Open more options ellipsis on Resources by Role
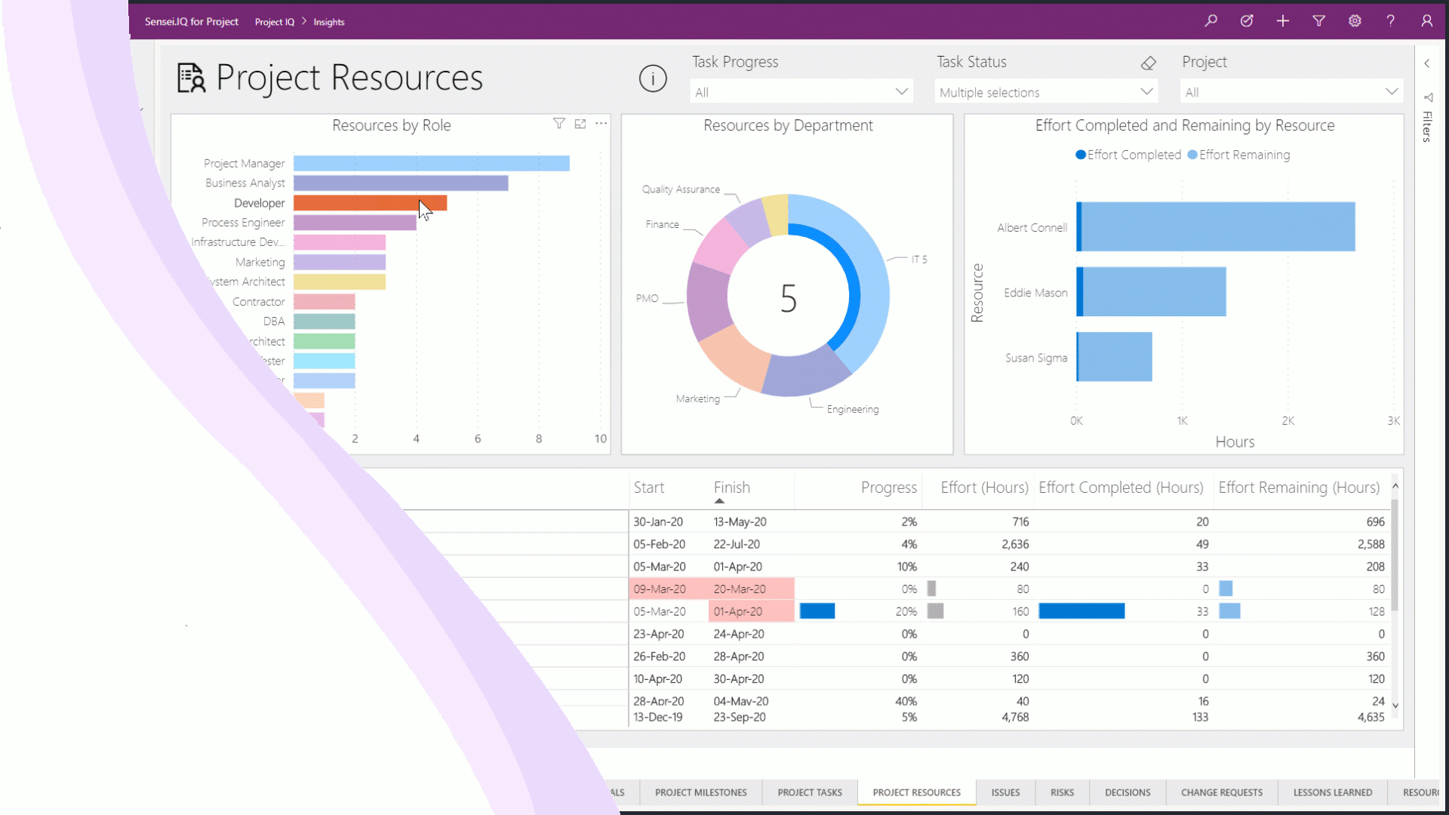Image resolution: width=1449 pixels, height=815 pixels. [x=601, y=124]
